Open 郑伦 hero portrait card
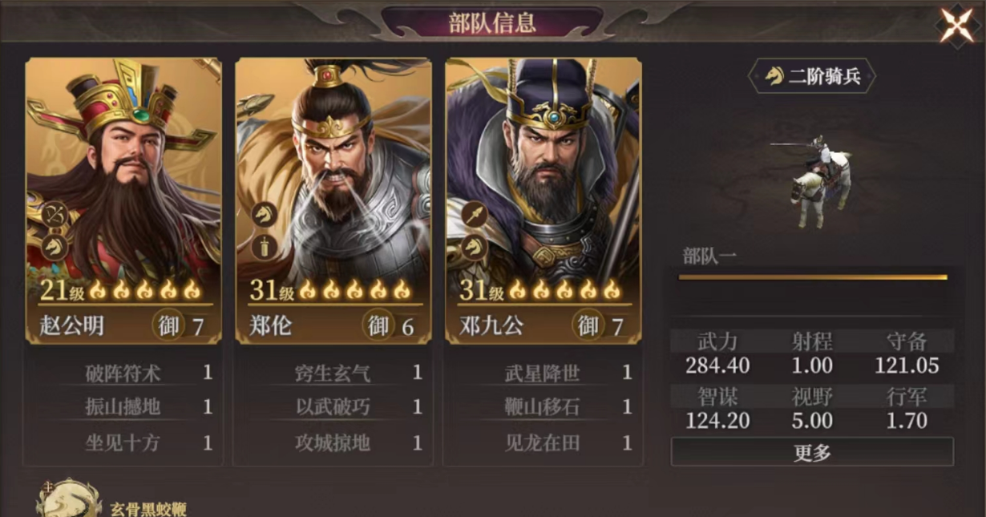 pyautogui.click(x=333, y=201)
